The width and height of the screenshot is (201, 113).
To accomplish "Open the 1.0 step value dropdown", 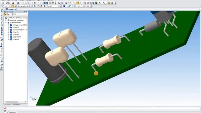I will point(10,6).
